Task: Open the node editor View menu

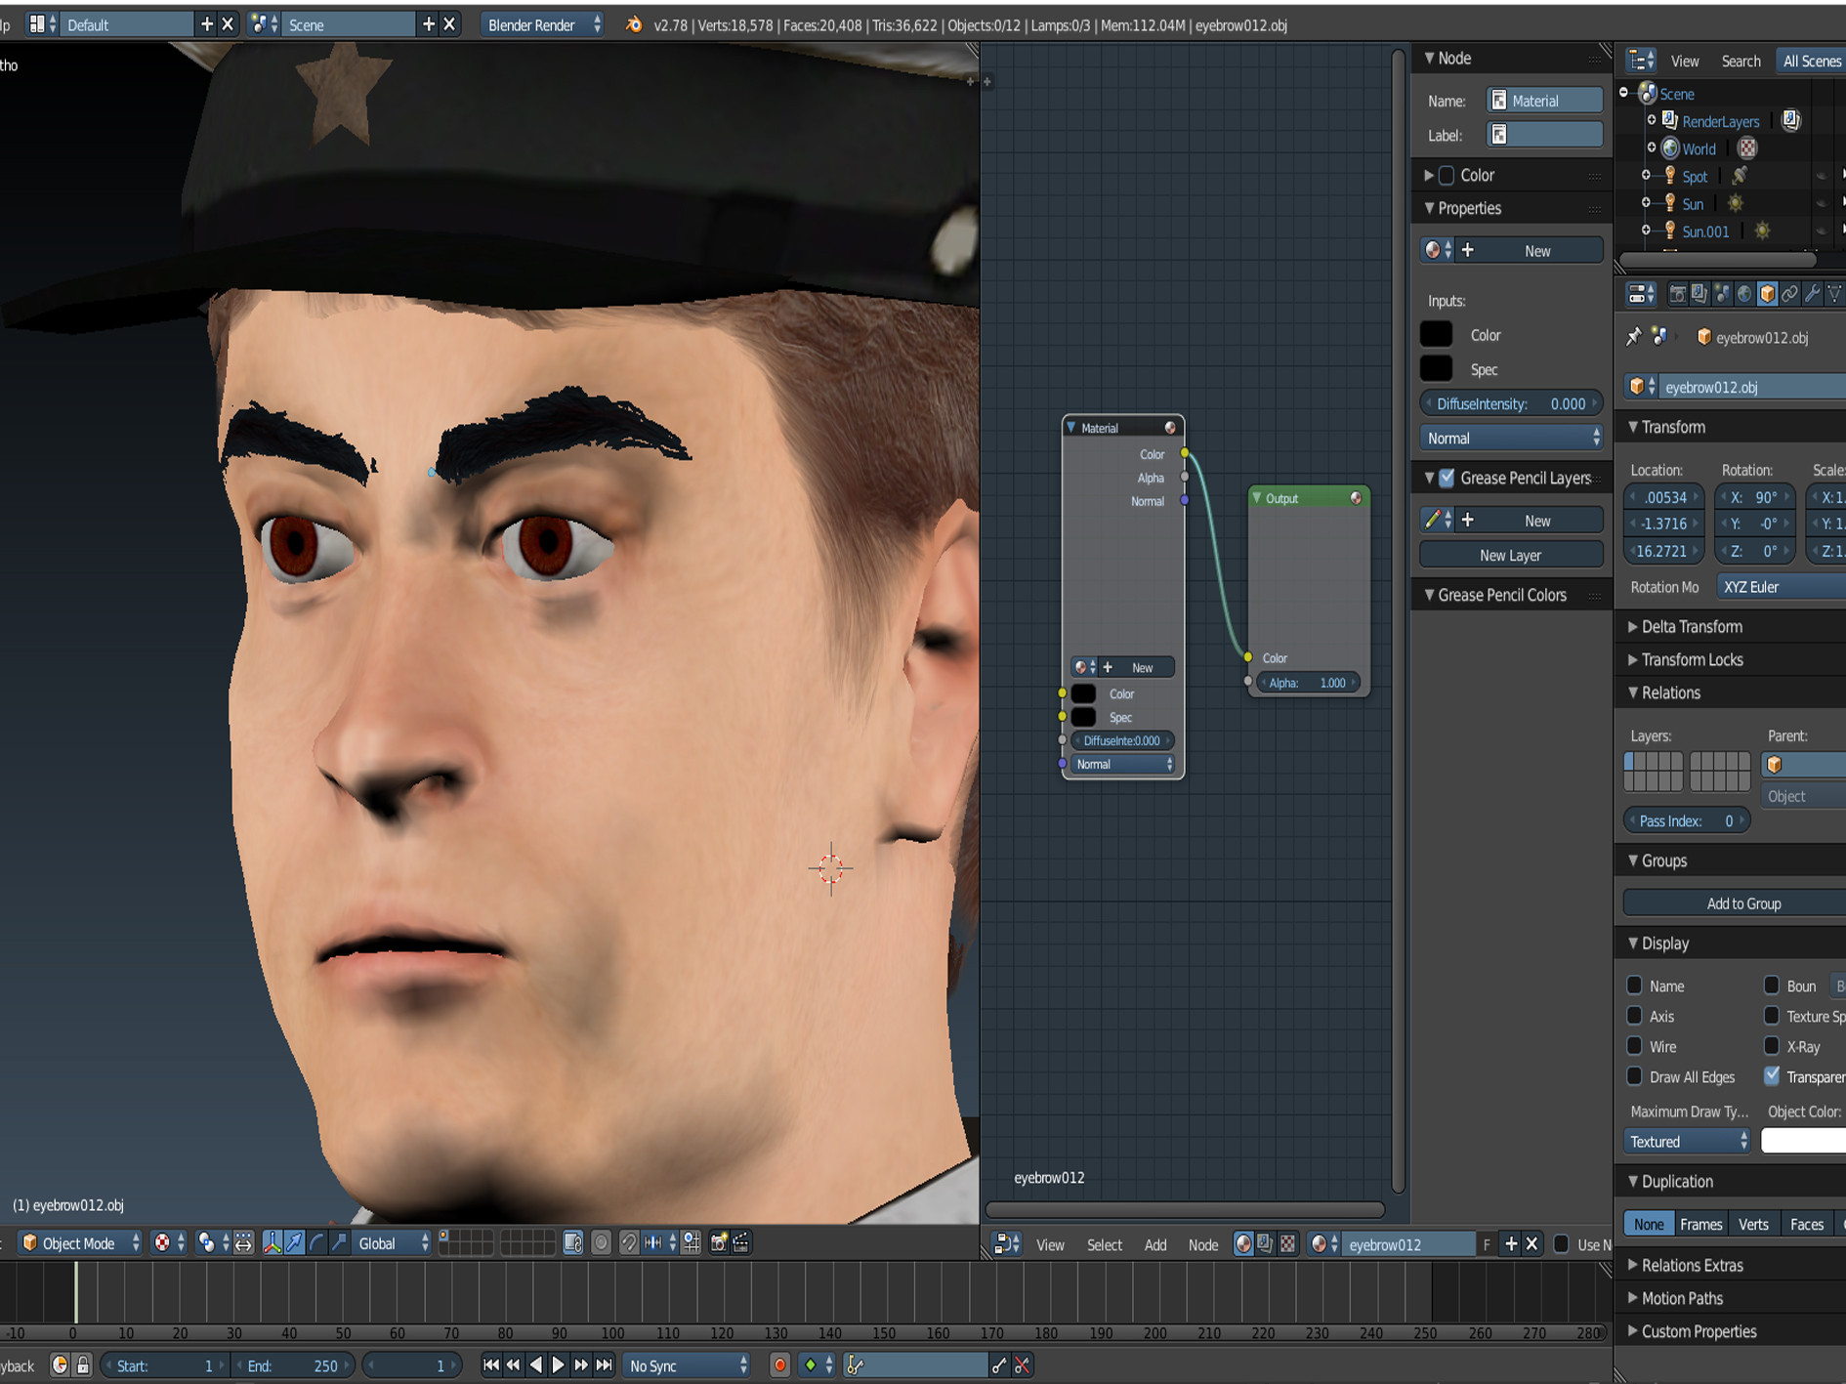Action: pyautogui.click(x=1050, y=1244)
